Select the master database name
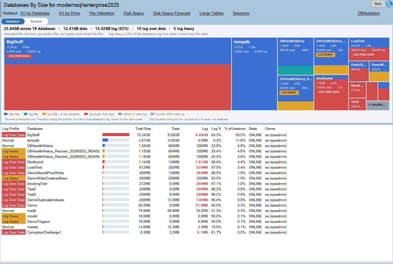This screenshot has width=393, height=278. (33, 227)
